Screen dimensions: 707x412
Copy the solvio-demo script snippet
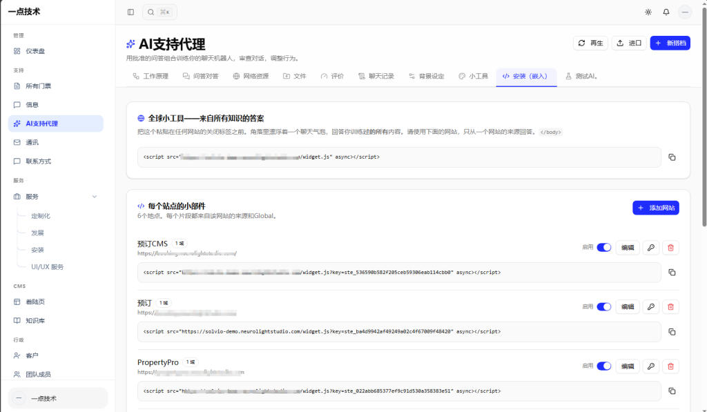pos(672,332)
